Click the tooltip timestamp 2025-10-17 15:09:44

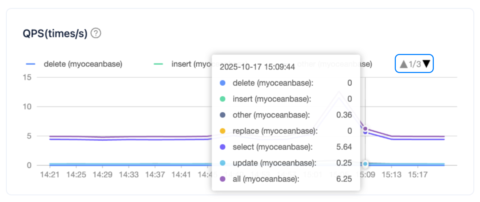point(257,67)
